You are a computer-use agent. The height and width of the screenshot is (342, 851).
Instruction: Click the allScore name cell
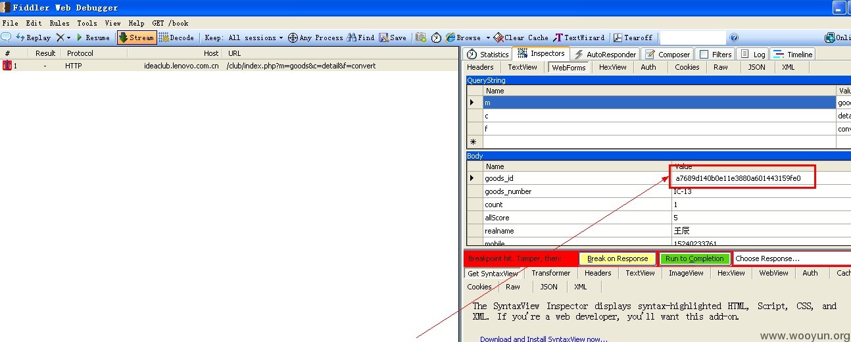click(x=577, y=218)
